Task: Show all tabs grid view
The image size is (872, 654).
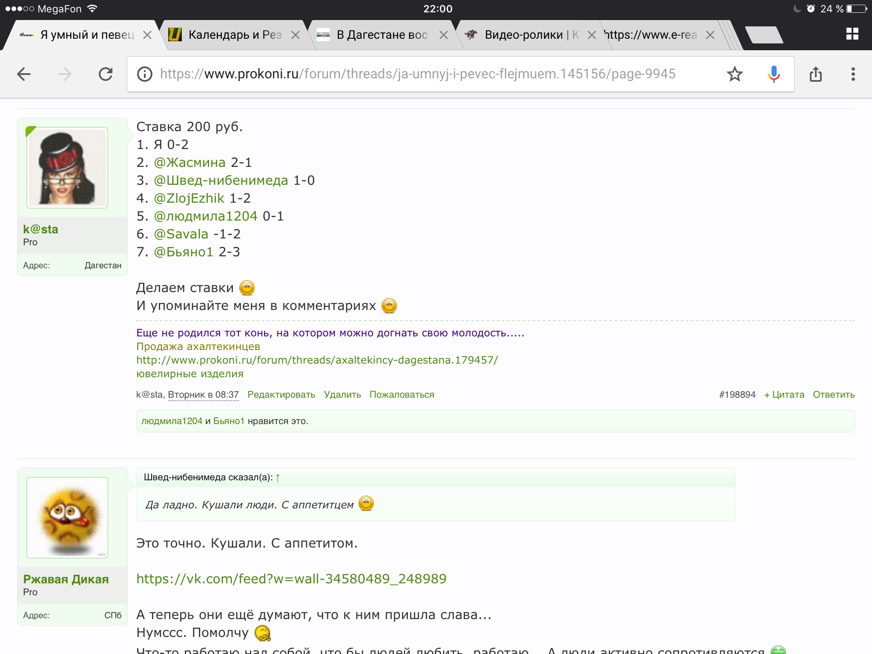Action: coord(852,34)
